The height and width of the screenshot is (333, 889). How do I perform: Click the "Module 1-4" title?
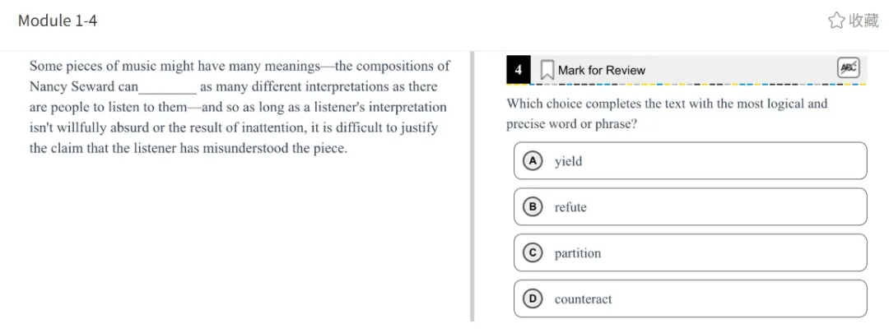[58, 21]
